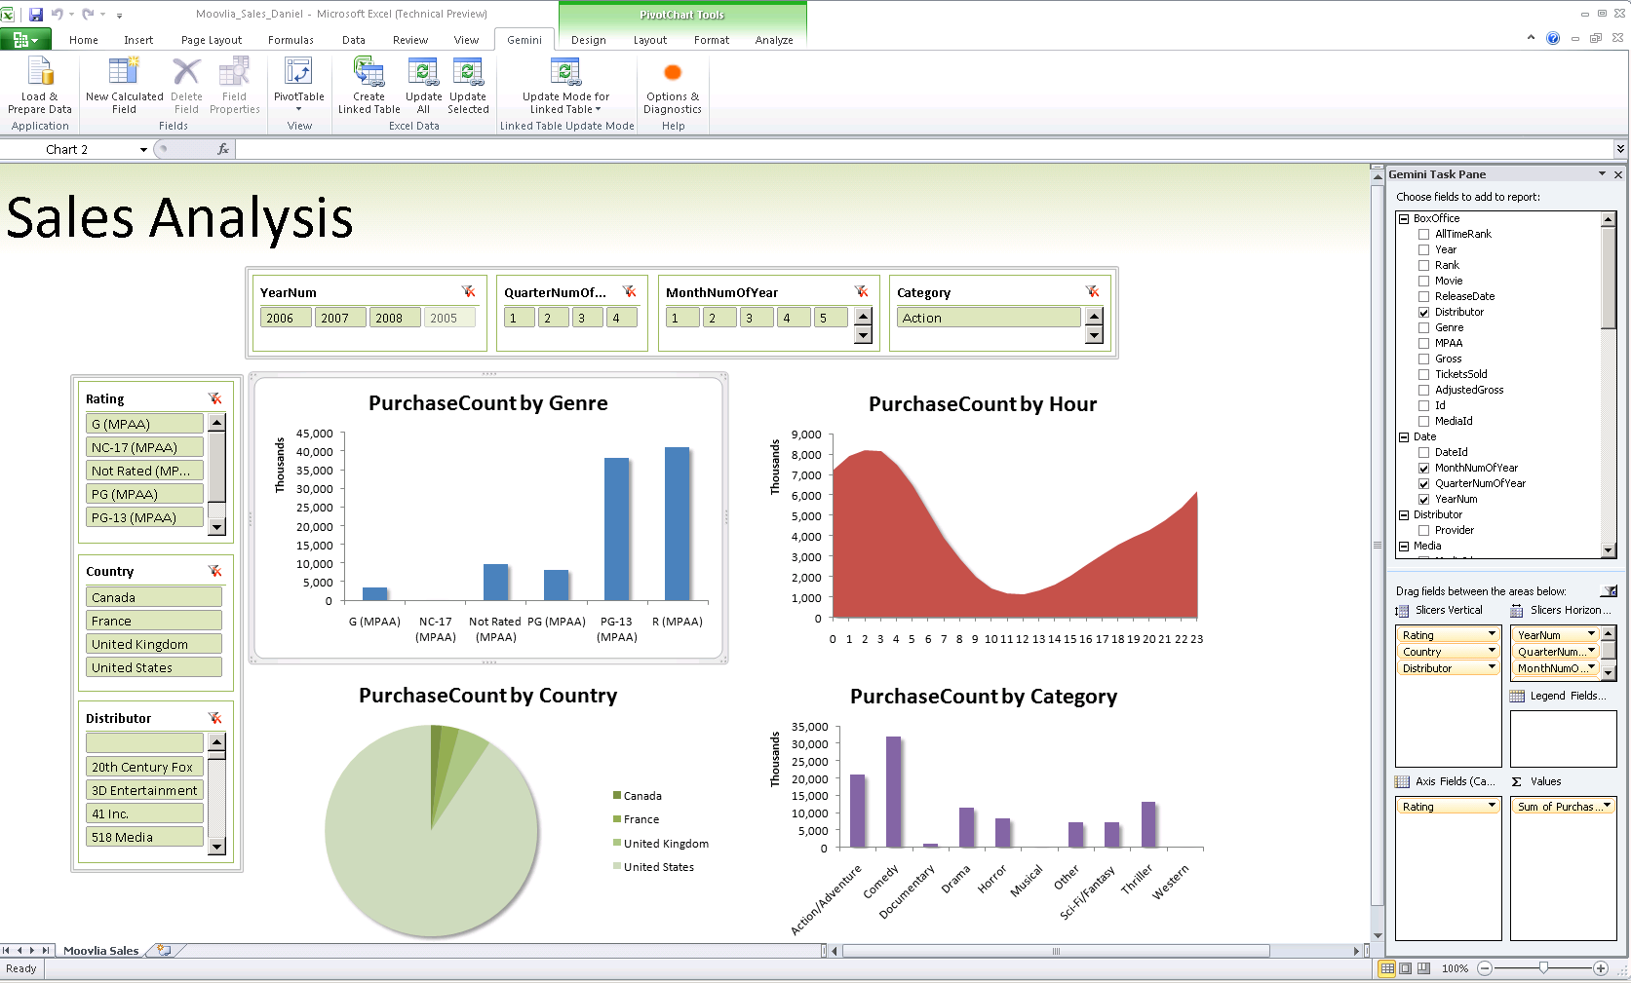Open Rating dropdown in Axis Fields
Screen dimensions: 1631x983
coord(1492,806)
